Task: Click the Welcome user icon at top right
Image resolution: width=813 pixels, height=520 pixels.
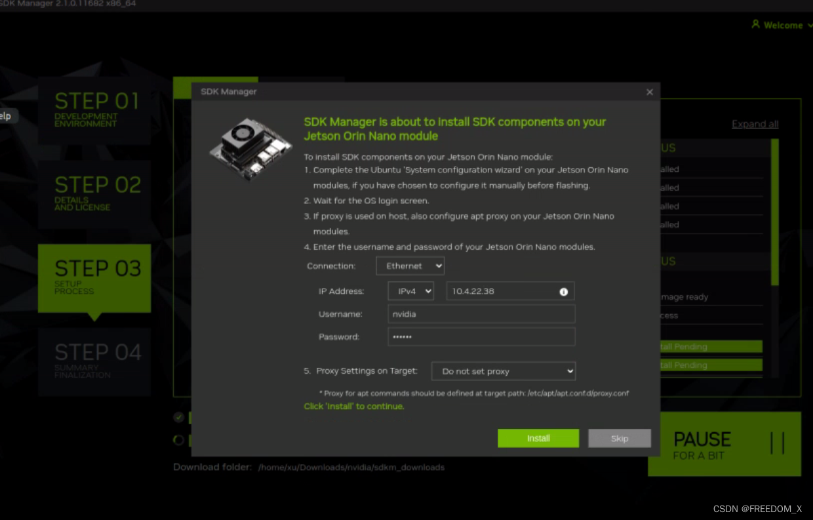Action: pyautogui.click(x=755, y=25)
